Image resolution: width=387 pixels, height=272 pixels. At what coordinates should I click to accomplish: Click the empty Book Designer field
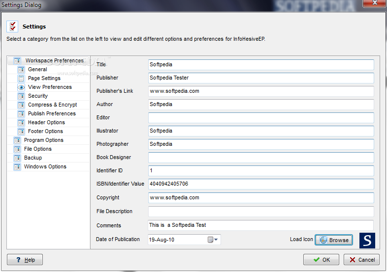pyautogui.click(x=261, y=158)
